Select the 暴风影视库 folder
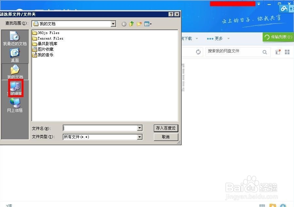The width and height of the screenshot is (294, 207). [45, 44]
